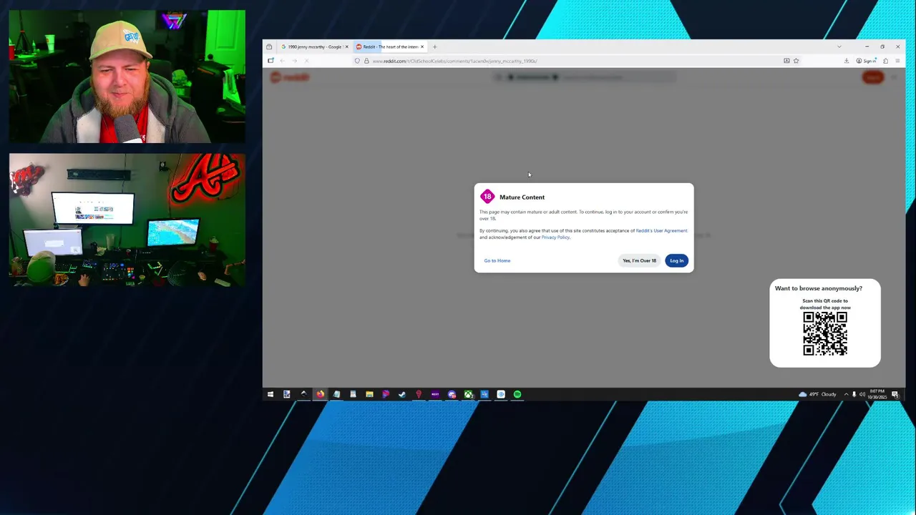Screen dimensions: 916x515
Task: Open the sidebar toggle in navigation bar
Action: [271, 61]
